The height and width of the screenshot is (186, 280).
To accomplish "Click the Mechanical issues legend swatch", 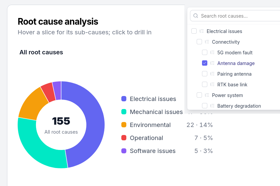I will pos(124,112).
